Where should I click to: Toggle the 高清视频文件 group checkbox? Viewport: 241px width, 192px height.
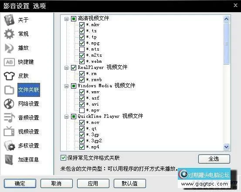pyautogui.click(x=74, y=19)
